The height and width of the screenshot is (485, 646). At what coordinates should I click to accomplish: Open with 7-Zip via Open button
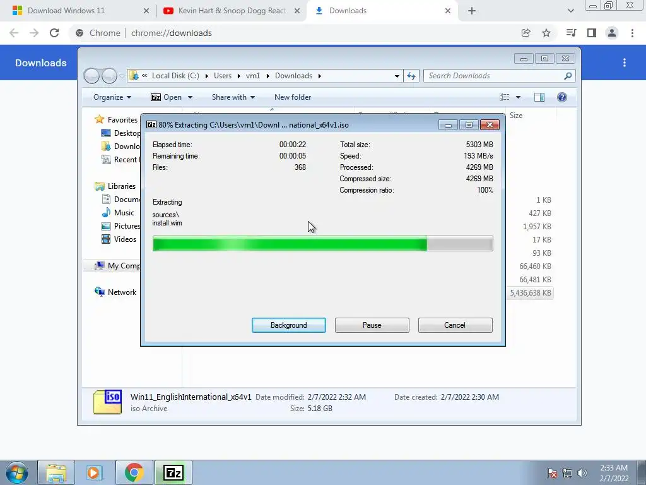[x=167, y=97]
